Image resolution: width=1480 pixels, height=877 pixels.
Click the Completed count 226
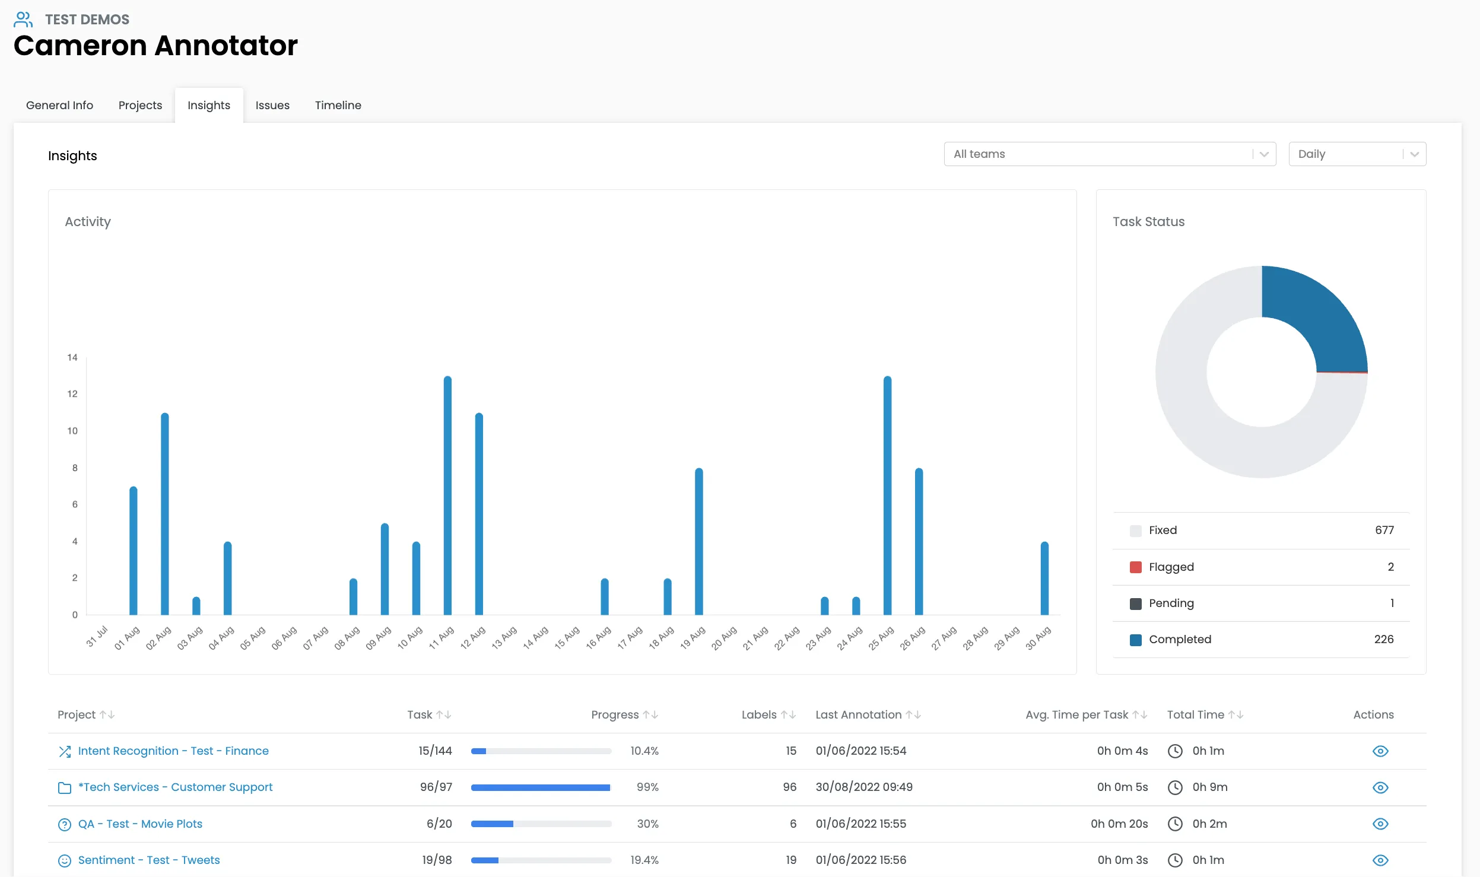click(1384, 639)
